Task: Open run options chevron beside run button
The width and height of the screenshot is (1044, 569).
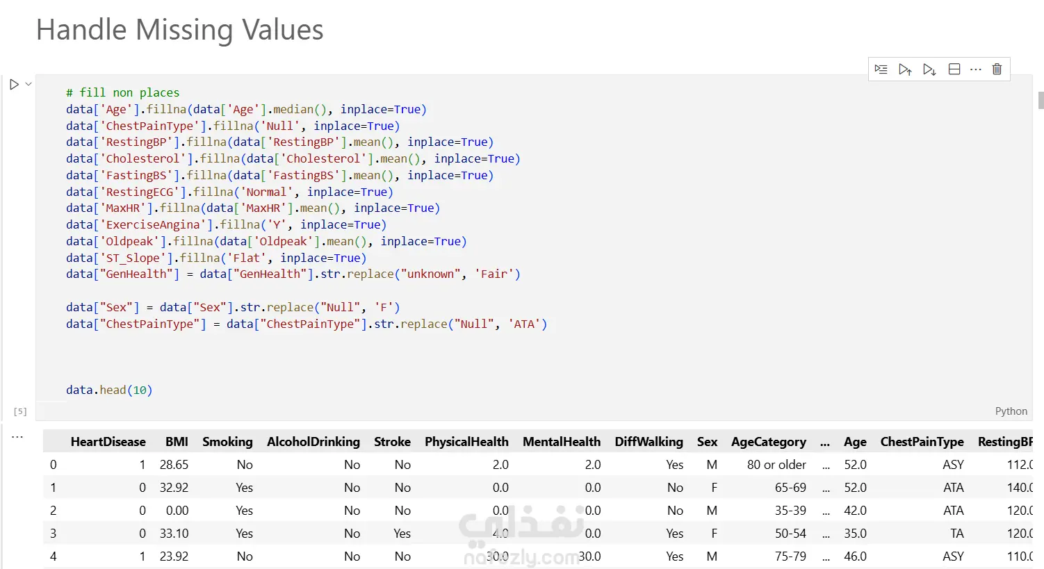Action: [28, 84]
